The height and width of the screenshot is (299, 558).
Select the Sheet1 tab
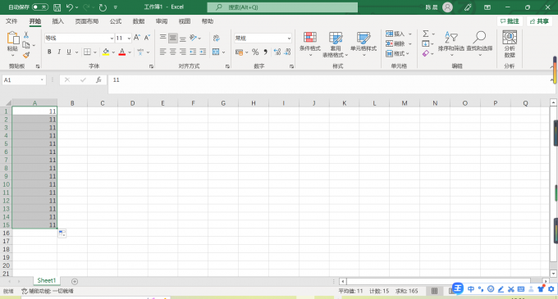[x=47, y=280]
